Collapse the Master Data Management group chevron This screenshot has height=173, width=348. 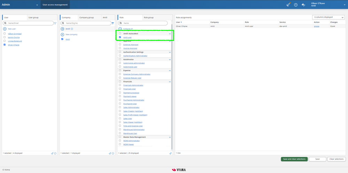[170, 137]
